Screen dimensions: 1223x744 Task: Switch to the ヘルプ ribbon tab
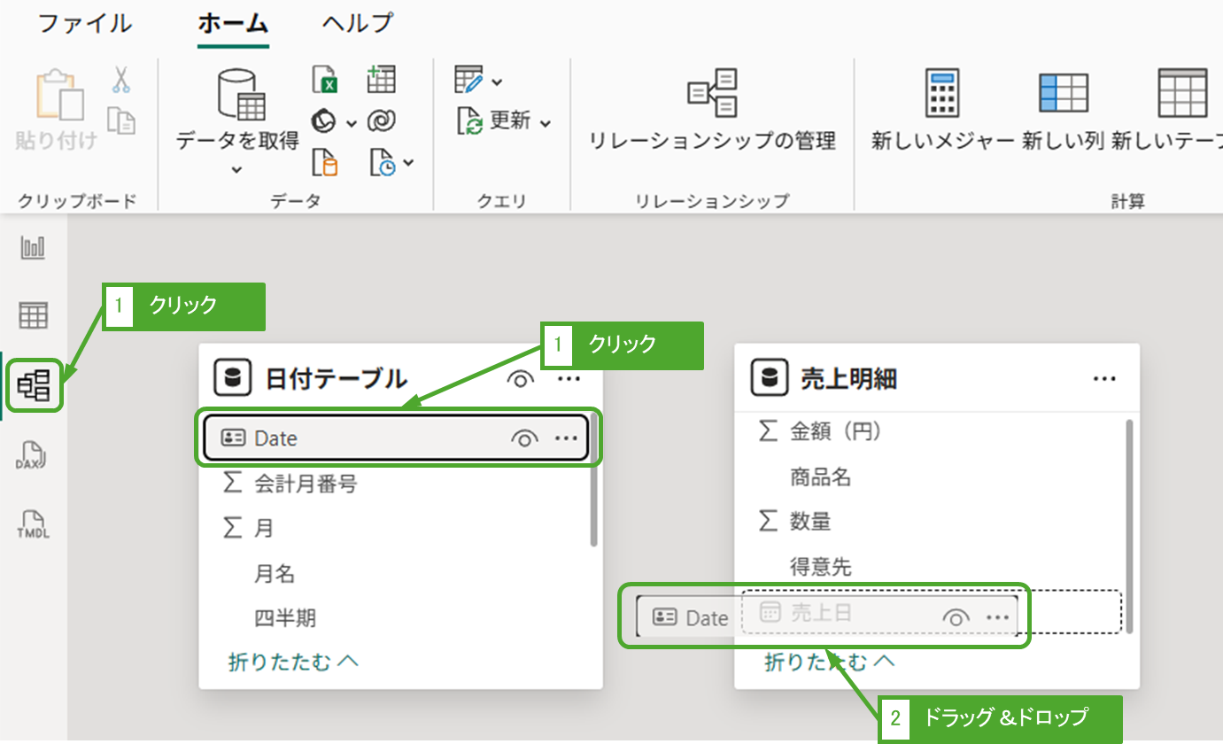[357, 23]
